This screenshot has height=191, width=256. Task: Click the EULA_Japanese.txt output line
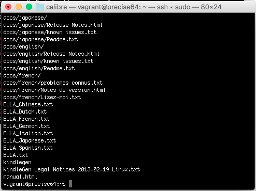(x=30, y=140)
